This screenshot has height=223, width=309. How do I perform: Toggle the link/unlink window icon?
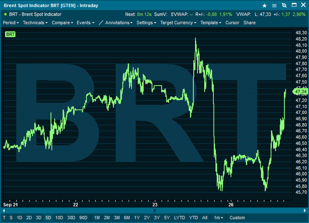pyautogui.click(x=284, y=5)
